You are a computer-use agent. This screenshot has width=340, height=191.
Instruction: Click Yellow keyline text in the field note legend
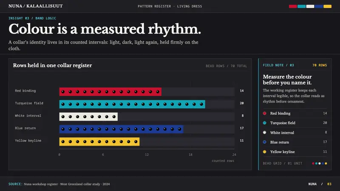pyautogui.click(x=282, y=152)
